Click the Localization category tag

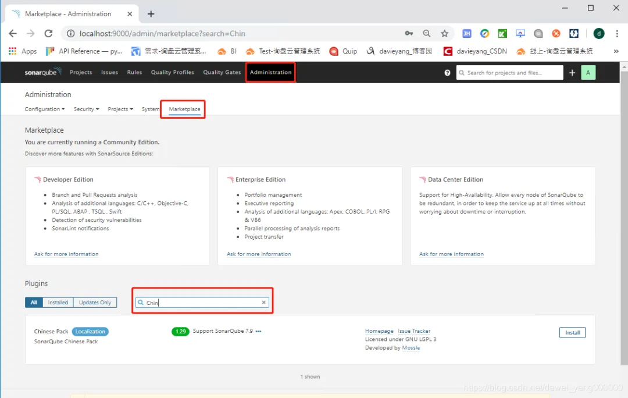90,332
